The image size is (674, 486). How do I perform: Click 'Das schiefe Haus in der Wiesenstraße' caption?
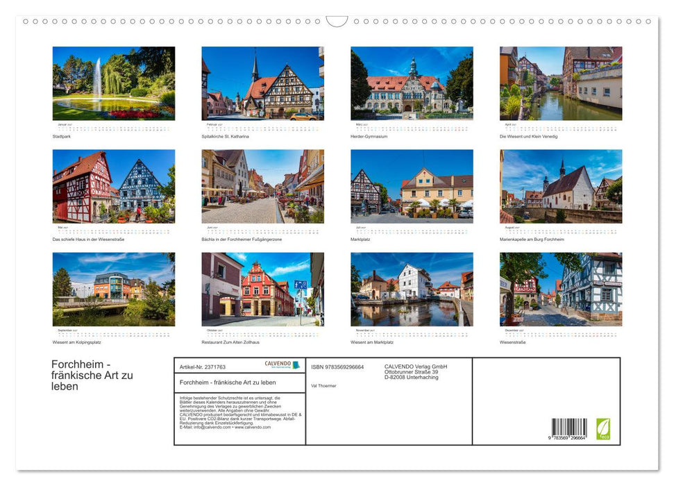(x=89, y=239)
